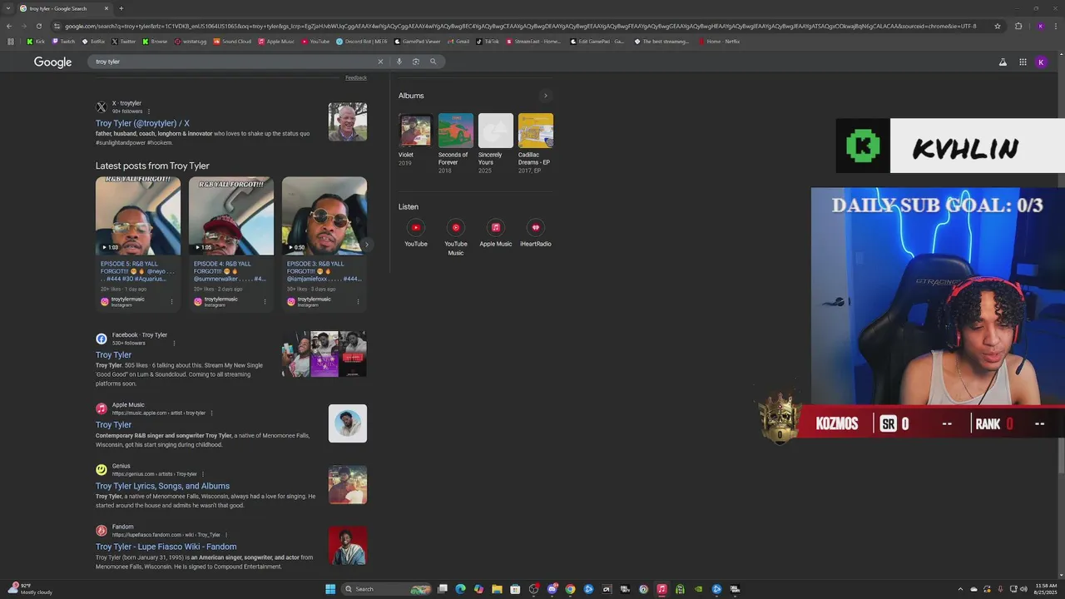This screenshot has width=1065, height=599.
Task: Show next latest posts carousel arrow
Action: pos(366,245)
